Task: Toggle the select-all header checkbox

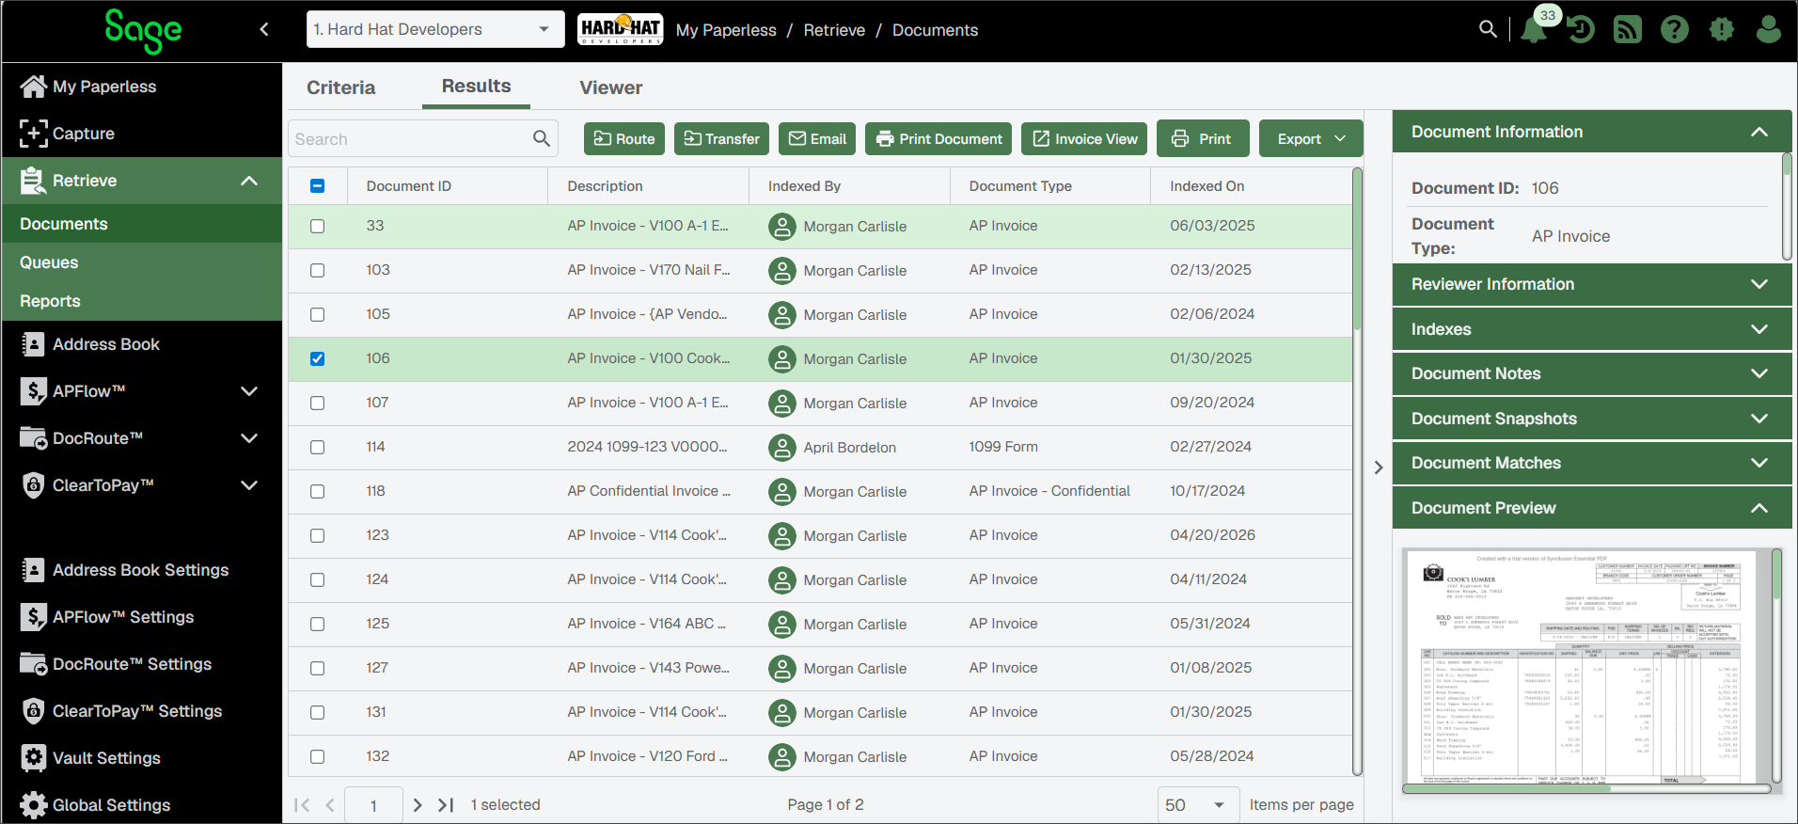Action: [x=318, y=186]
